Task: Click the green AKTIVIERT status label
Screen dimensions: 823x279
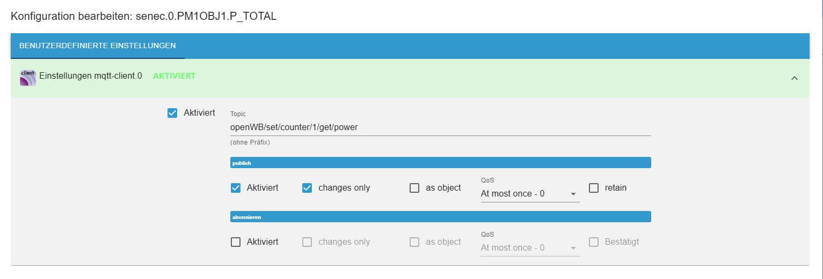Action: point(174,76)
